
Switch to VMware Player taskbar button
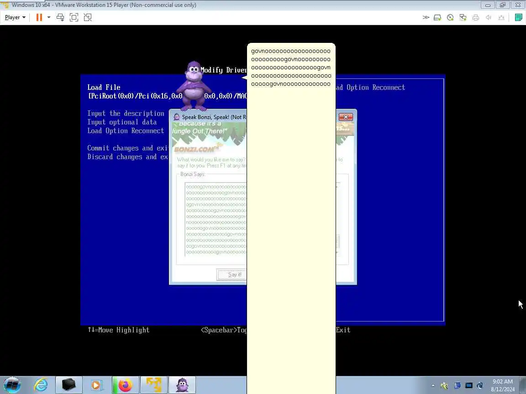[x=153, y=385]
